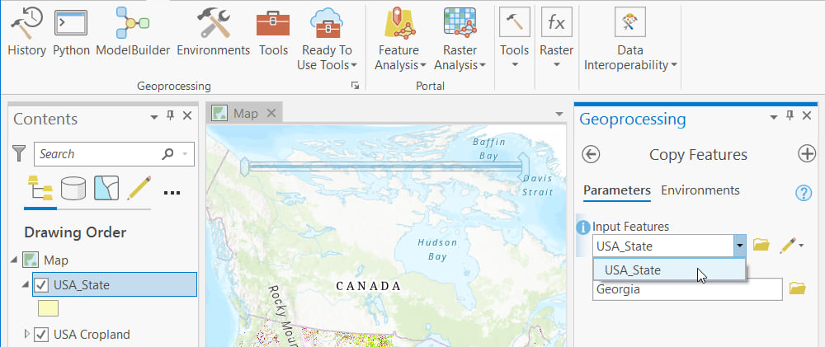825x347 pixels.
Task: Open the sketch pencil dropdown arrow
Action: (801, 246)
